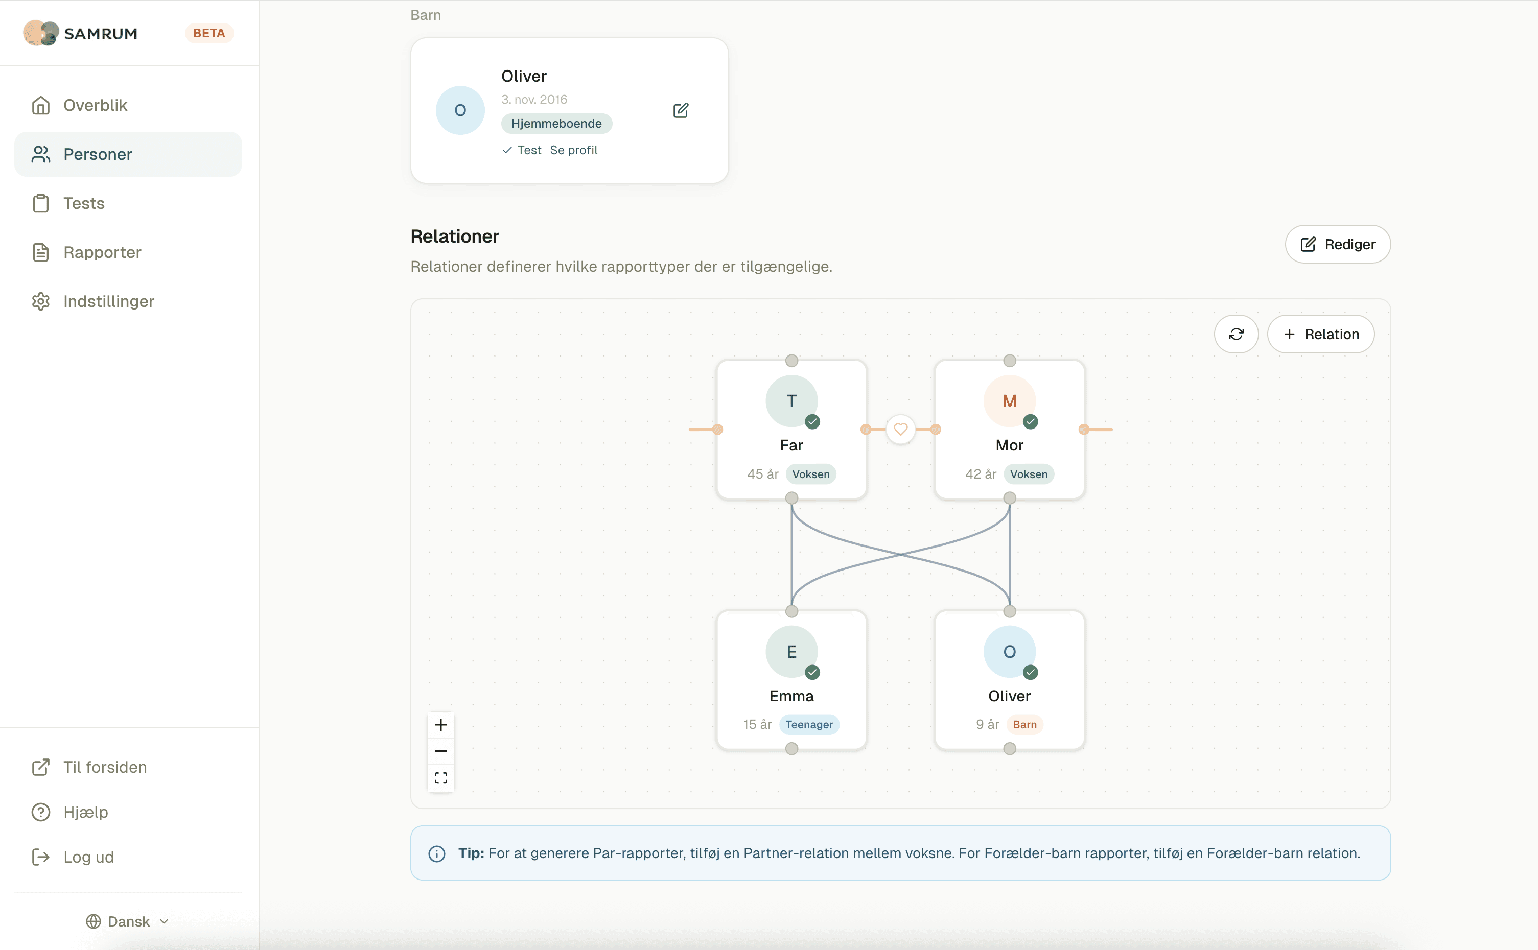This screenshot has height=950, width=1538.
Task: Select the Emma node in the graph
Action: tap(791, 680)
